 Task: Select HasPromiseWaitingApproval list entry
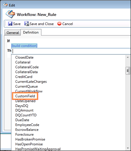38,149
